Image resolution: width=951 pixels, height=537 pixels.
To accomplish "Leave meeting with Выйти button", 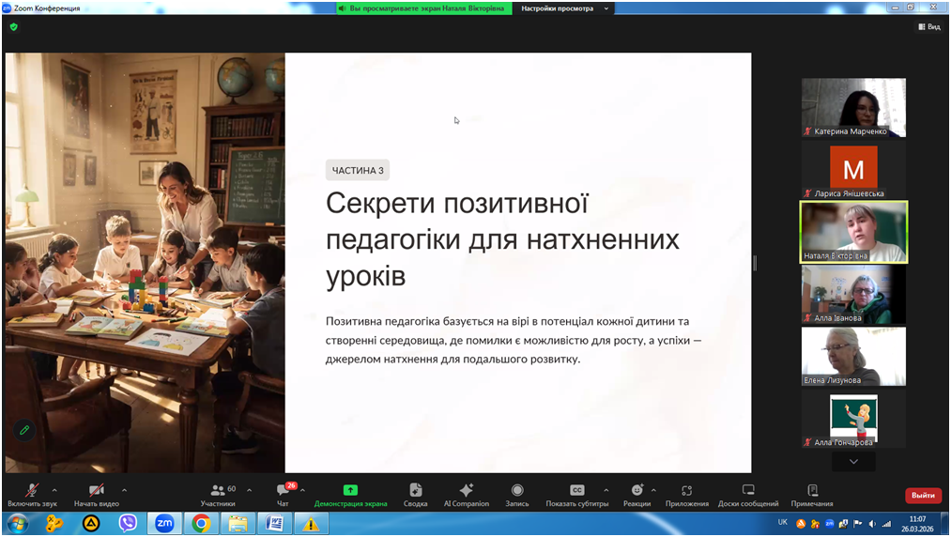I will 922,496.
